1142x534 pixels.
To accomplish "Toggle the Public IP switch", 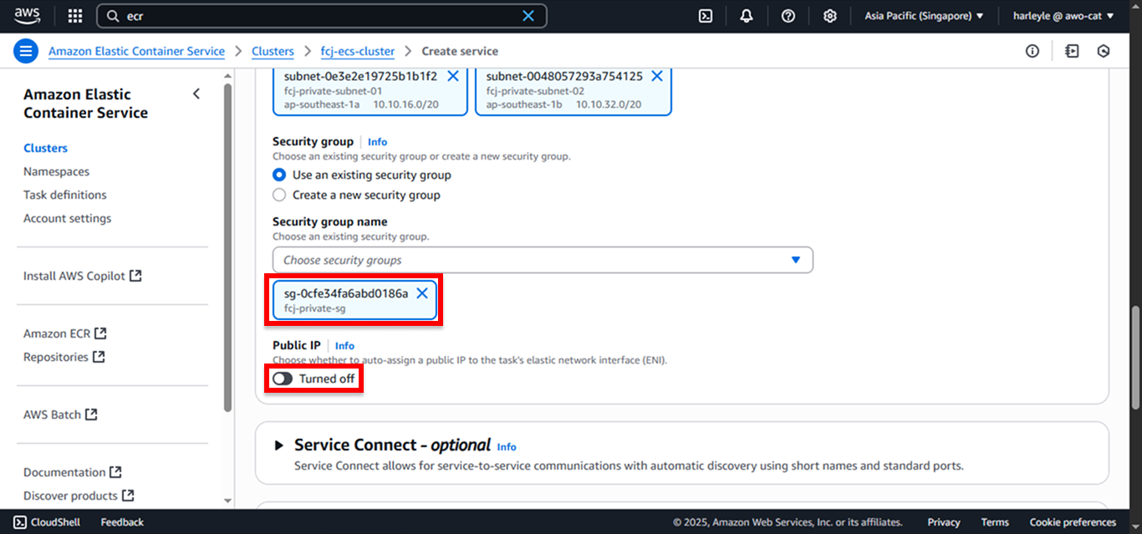I will click(283, 379).
